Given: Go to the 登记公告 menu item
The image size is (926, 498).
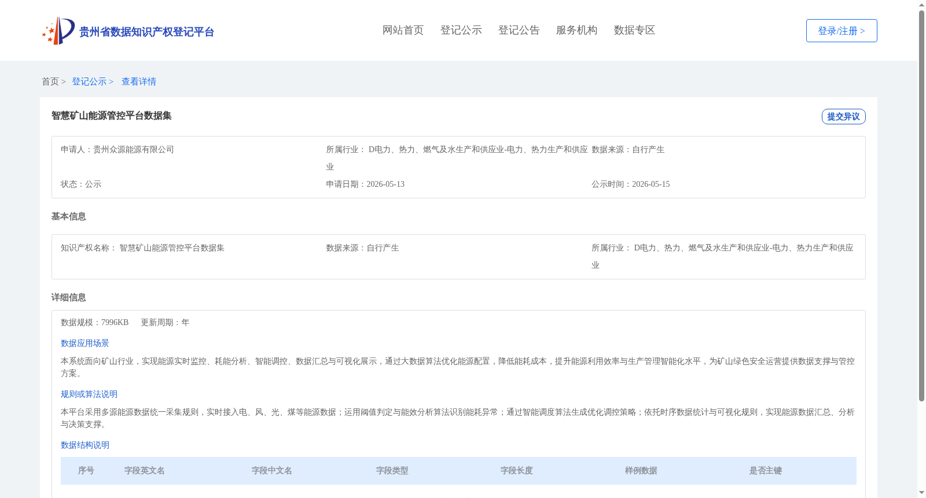Looking at the screenshot, I should coord(519,30).
